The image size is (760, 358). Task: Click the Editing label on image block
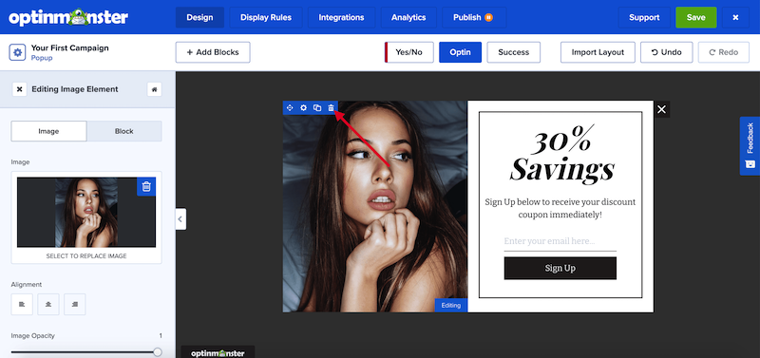tap(450, 305)
